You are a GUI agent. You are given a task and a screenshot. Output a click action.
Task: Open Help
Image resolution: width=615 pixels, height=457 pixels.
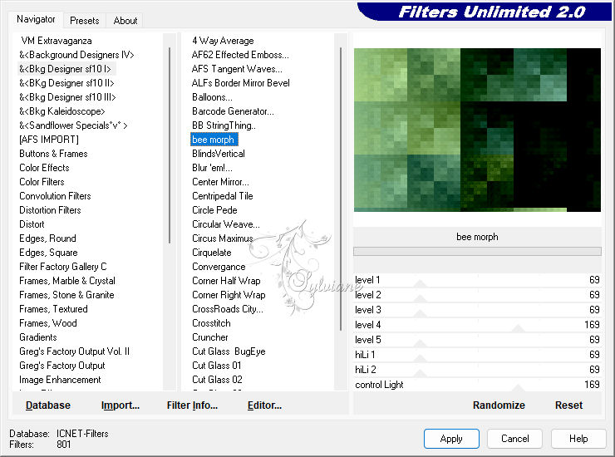coord(578,439)
